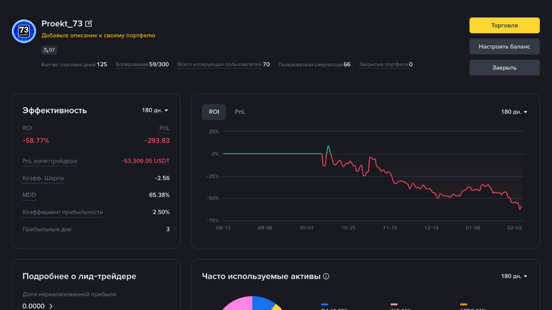The width and height of the screenshot is (552, 310).
Task: Click the orange APT legend swatch
Action: click(464, 304)
